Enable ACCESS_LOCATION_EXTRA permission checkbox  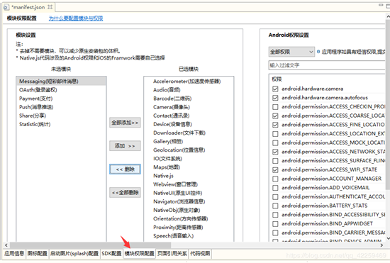(x=275, y=134)
